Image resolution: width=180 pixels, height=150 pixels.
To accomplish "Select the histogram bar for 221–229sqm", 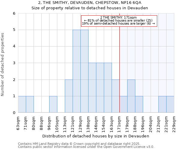I will [x=170, y=104].
